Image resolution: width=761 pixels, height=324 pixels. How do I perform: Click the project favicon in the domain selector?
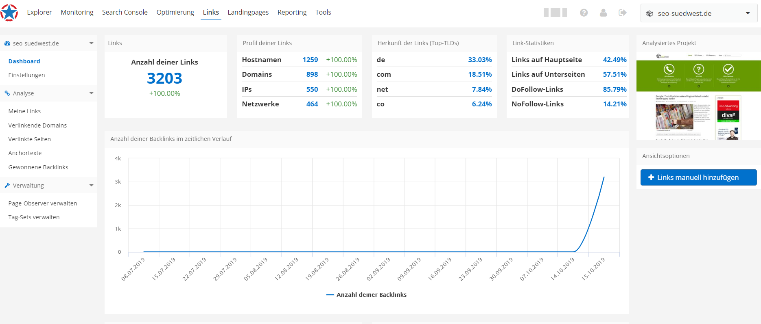(x=650, y=13)
